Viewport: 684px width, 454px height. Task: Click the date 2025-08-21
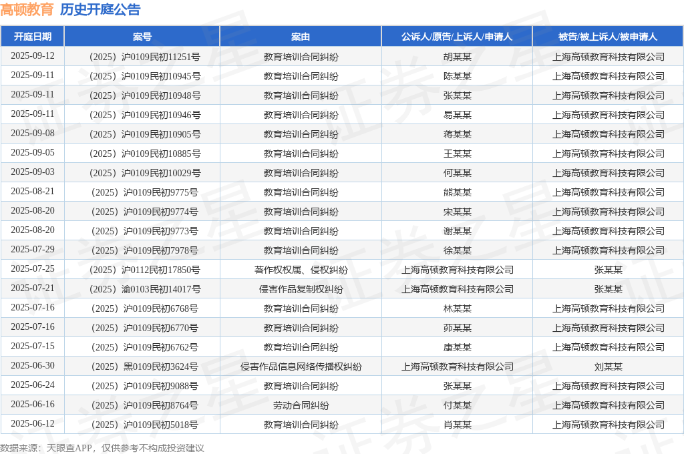(33, 192)
